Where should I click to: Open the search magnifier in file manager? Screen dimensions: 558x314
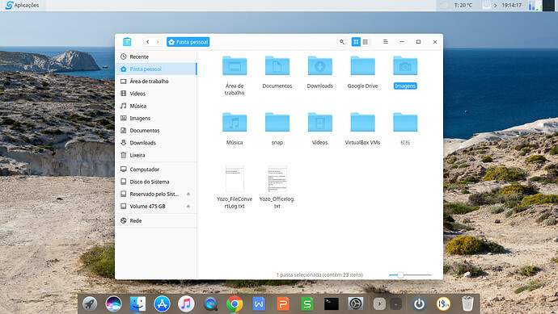[341, 42]
